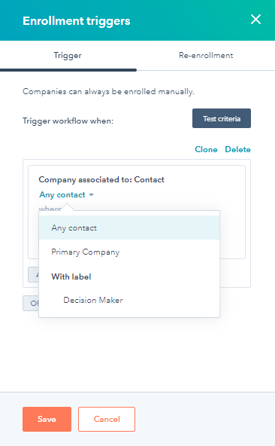Close the Enrollment triggers panel
This screenshot has height=446, width=275.
point(255,20)
